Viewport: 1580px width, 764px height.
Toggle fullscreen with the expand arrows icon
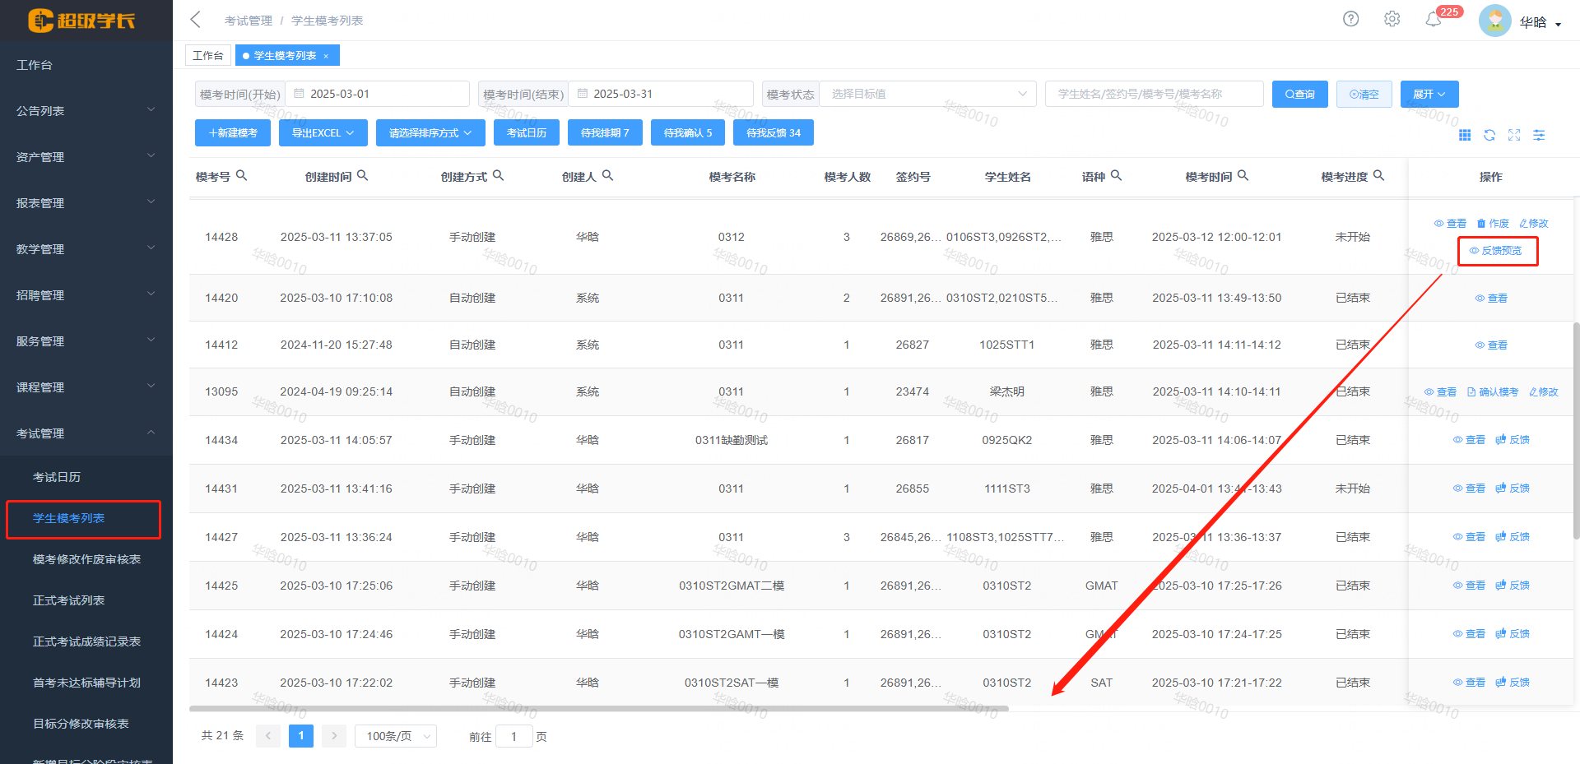(x=1514, y=135)
